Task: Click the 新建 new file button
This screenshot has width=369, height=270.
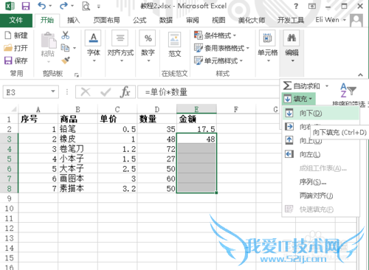Action: [16, 35]
